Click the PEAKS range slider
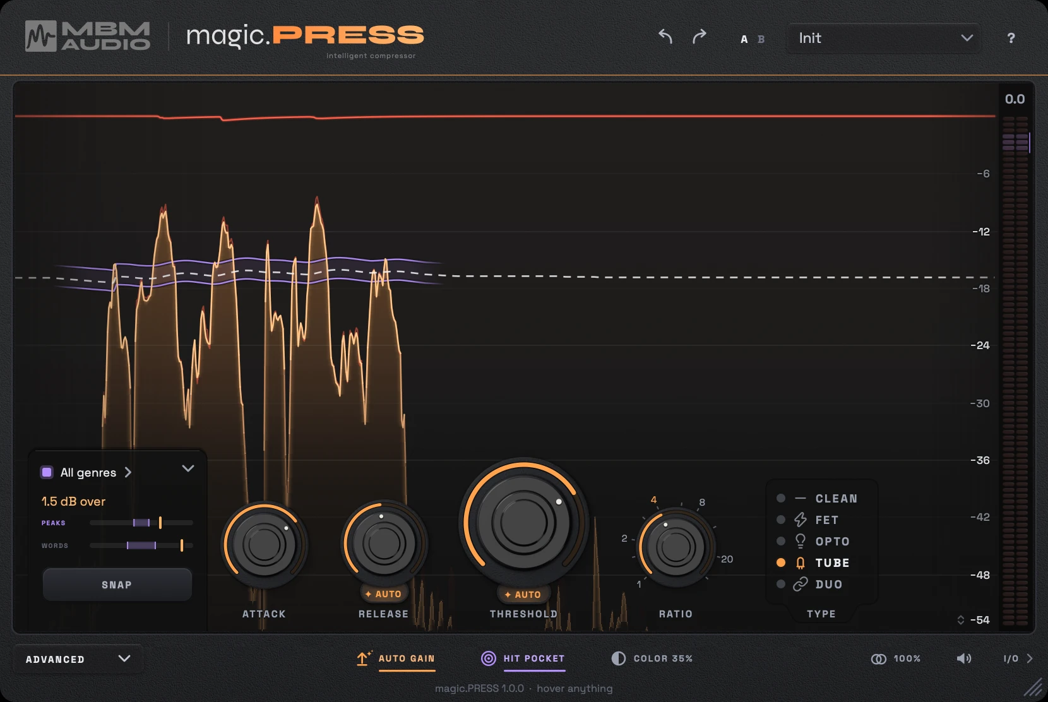This screenshot has width=1048, height=702. pos(141,523)
